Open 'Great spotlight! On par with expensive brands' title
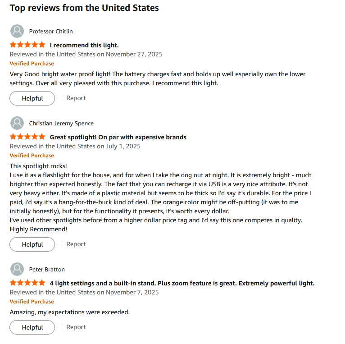This screenshot has height=344, width=345. (x=118, y=137)
